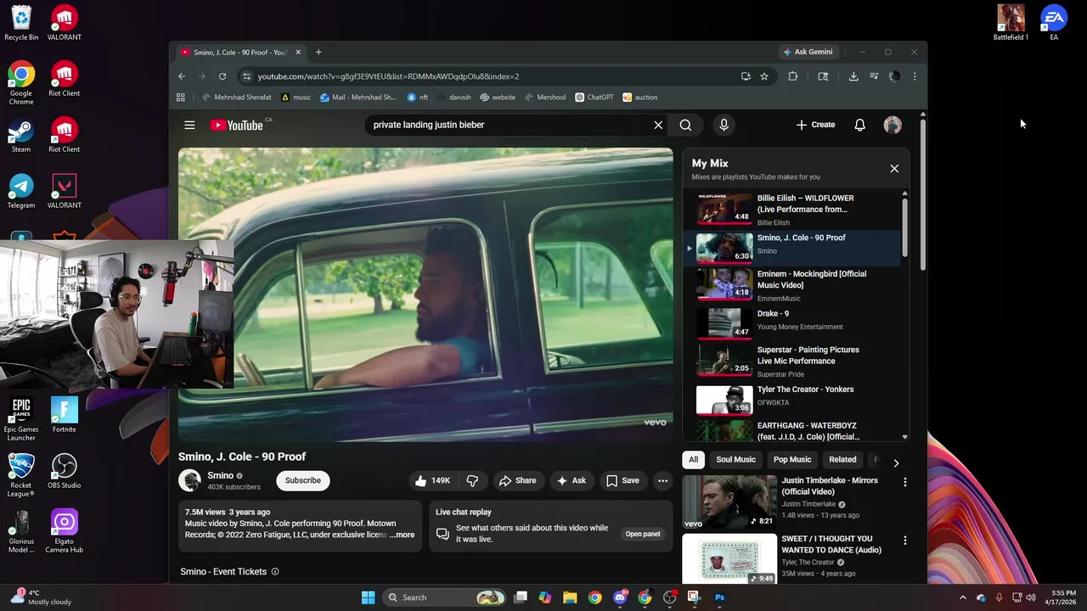The width and height of the screenshot is (1087, 611).
Task: Open File Explorer from taskbar
Action: [x=570, y=597]
